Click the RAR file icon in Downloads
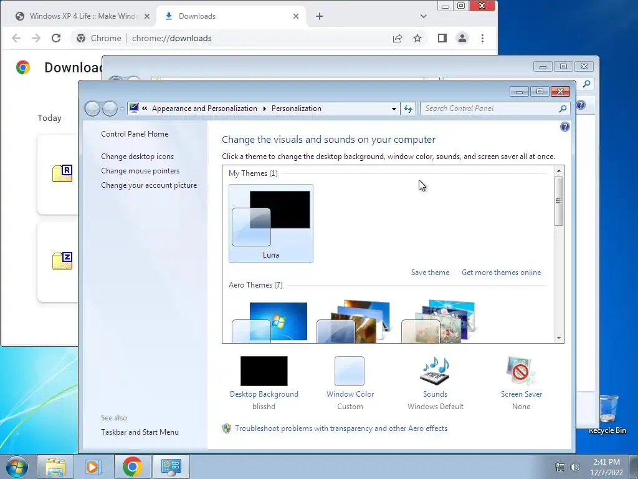 click(x=62, y=173)
